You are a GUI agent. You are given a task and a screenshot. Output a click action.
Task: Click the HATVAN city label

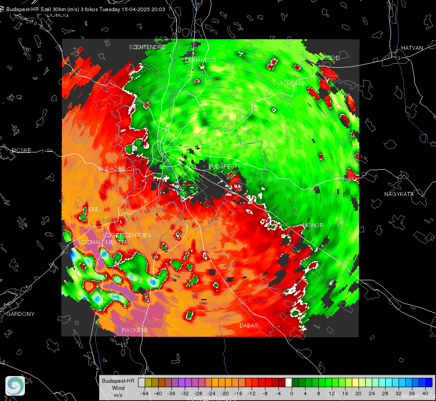tap(412, 48)
